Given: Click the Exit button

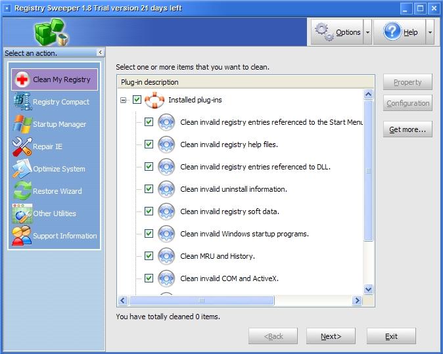Looking at the screenshot, I should point(391,336).
